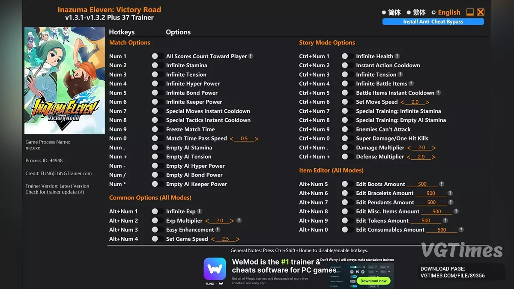Click Defense Multiplier 2.0 value field

click(x=421, y=157)
